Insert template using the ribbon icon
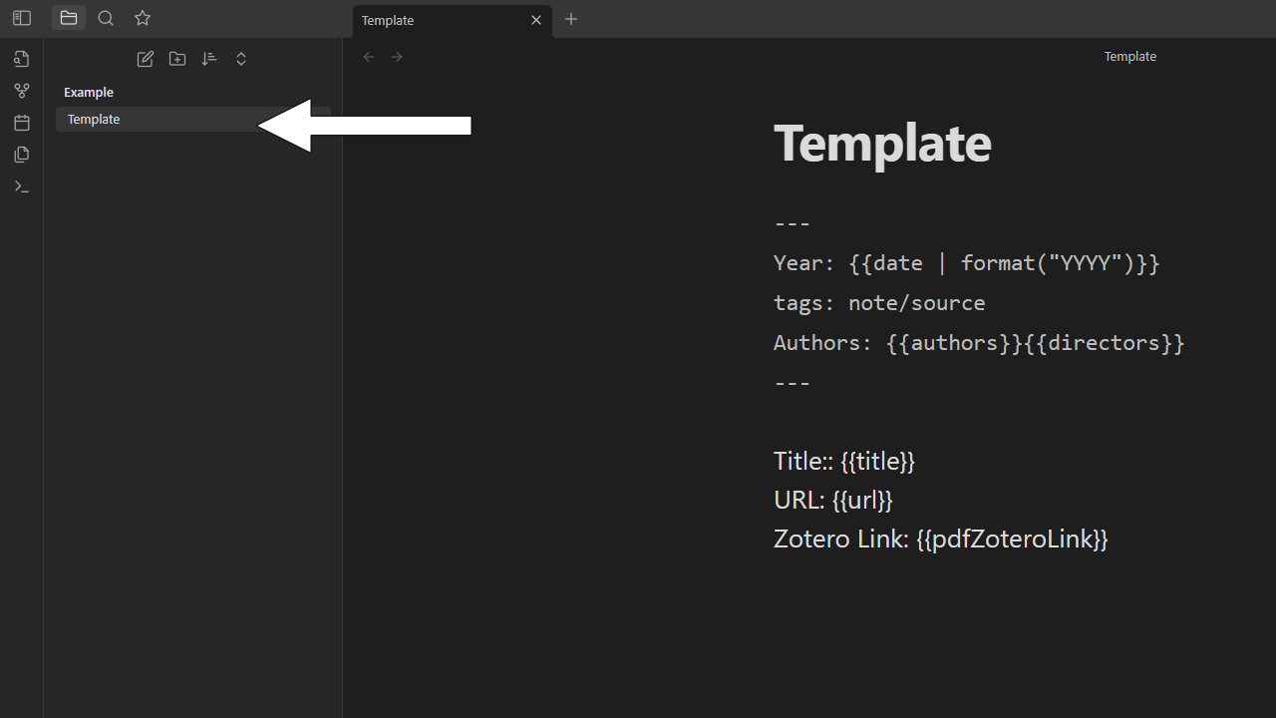The width and height of the screenshot is (1276, 718). tap(21, 155)
